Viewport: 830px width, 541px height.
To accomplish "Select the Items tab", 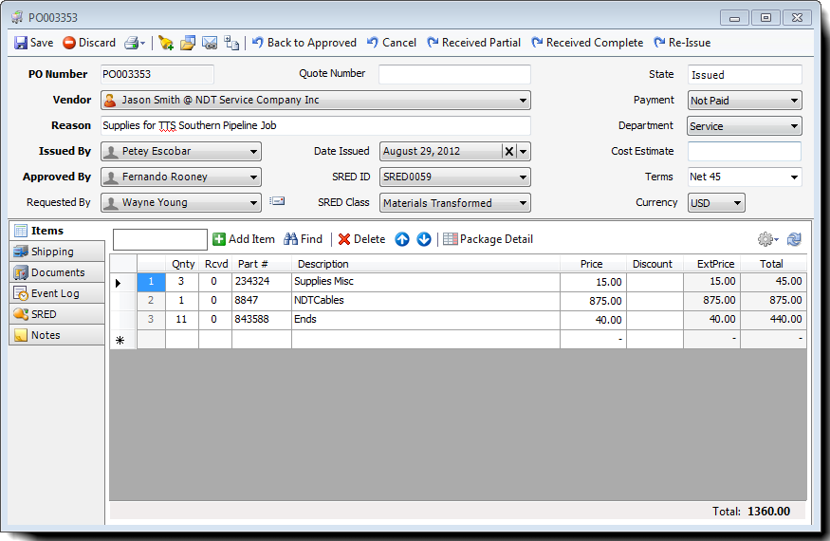I will pyautogui.click(x=57, y=231).
